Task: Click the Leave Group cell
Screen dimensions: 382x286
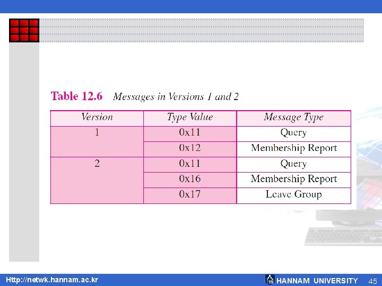Action: 293,195
